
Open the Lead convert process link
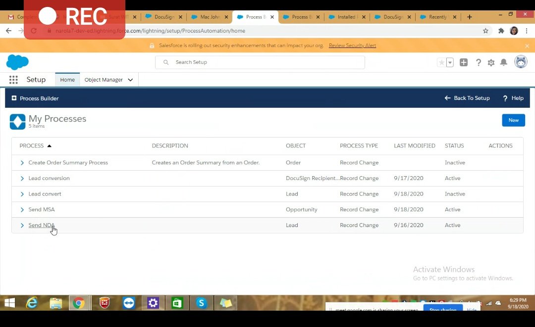click(45, 194)
